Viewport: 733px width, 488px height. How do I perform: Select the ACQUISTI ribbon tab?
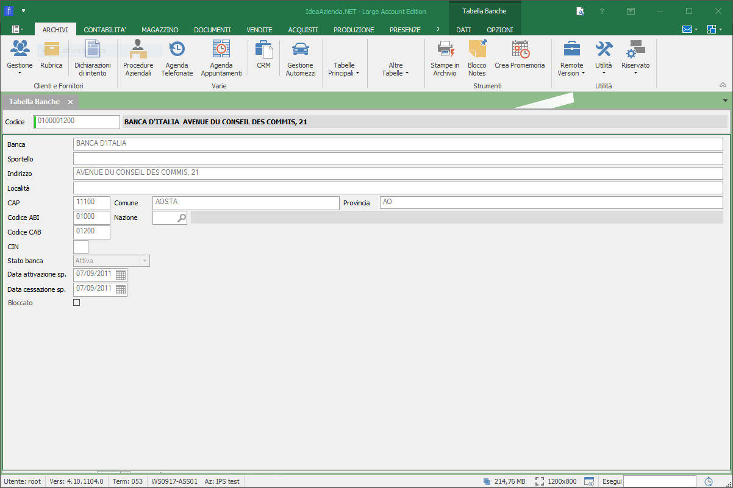coord(303,29)
